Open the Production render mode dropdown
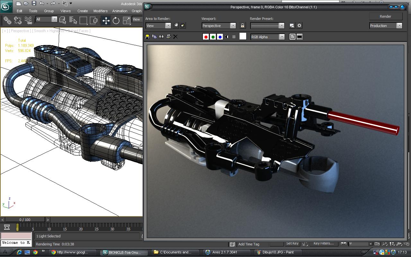The width and height of the screenshot is (411, 257). pyautogui.click(x=386, y=26)
